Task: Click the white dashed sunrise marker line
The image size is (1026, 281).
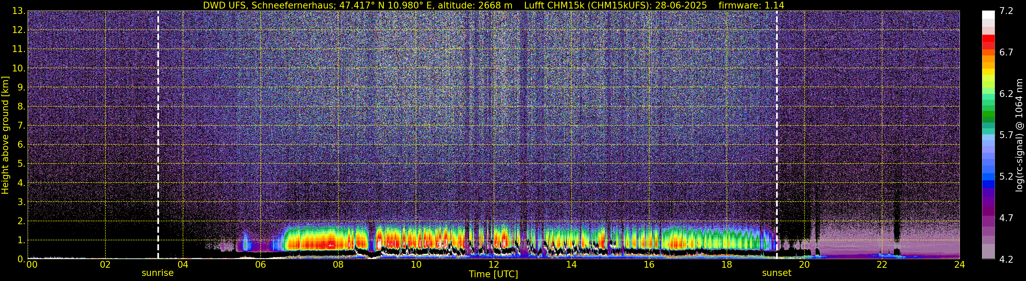Action: pyautogui.click(x=158, y=135)
